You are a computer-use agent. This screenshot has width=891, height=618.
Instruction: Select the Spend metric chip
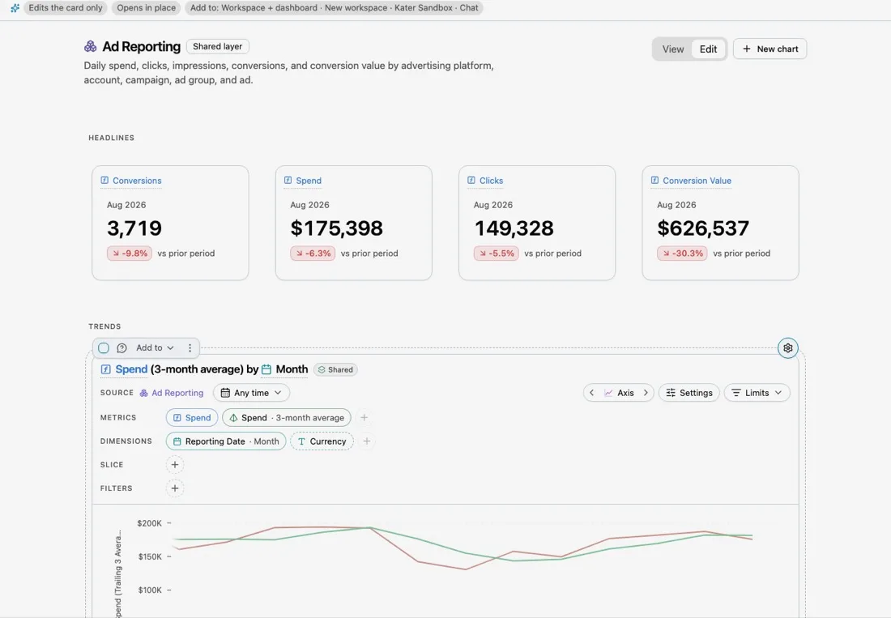click(192, 417)
